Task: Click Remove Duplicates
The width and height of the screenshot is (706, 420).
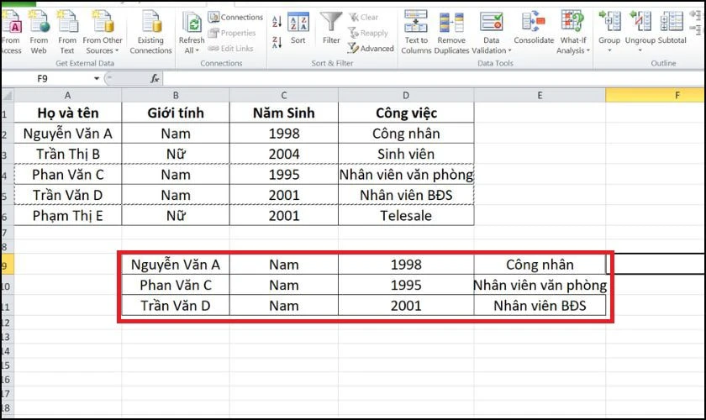Action: 451,33
